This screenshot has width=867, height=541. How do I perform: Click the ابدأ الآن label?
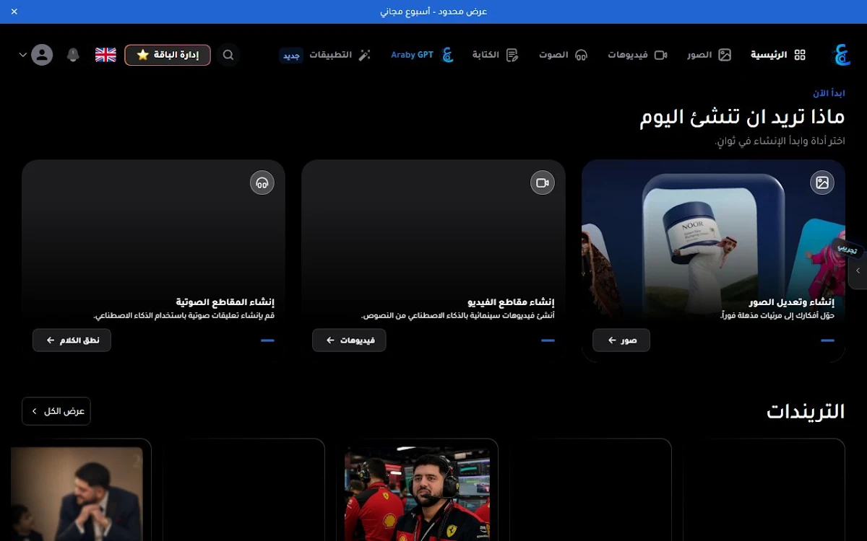click(829, 93)
